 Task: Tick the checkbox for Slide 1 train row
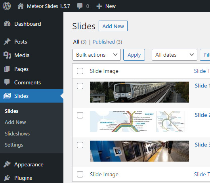[80, 86]
